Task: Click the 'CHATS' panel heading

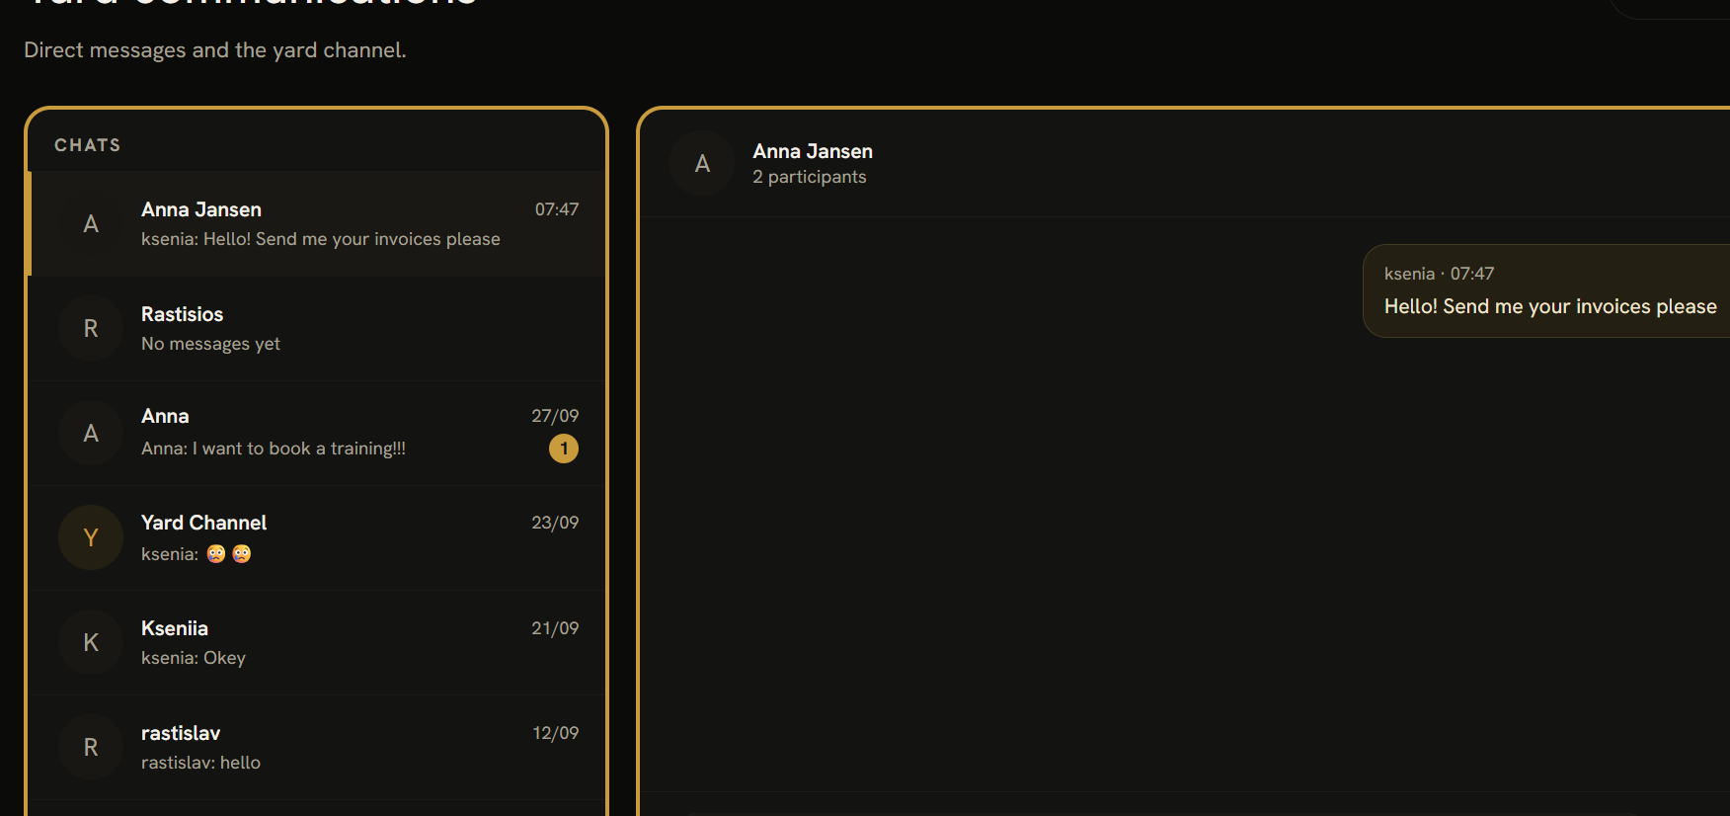Action: coord(88,145)
